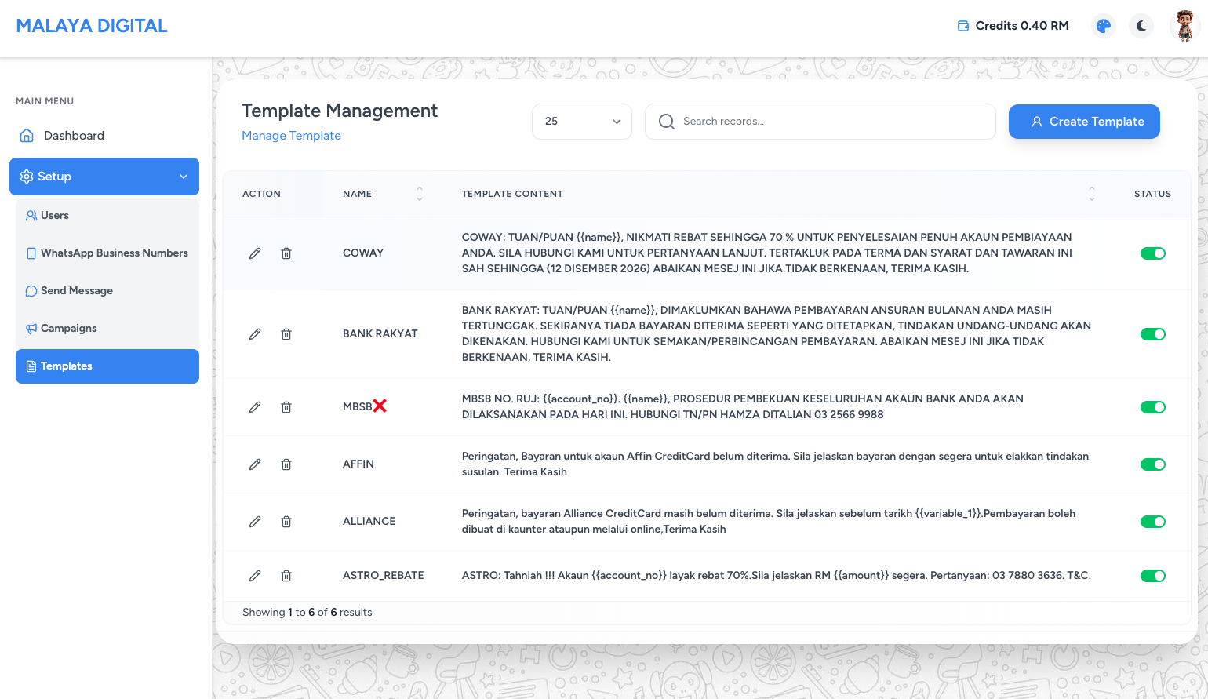This screenshot has width=1208, height=699.
Task: Edit the BANK RAKYAT template
Action: [255, 334]
